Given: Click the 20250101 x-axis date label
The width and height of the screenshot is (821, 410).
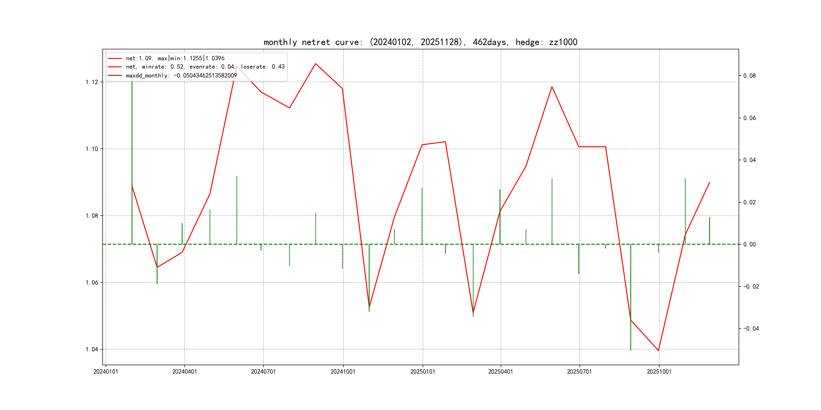Looking at the screenshot, I should pos(423,372).
